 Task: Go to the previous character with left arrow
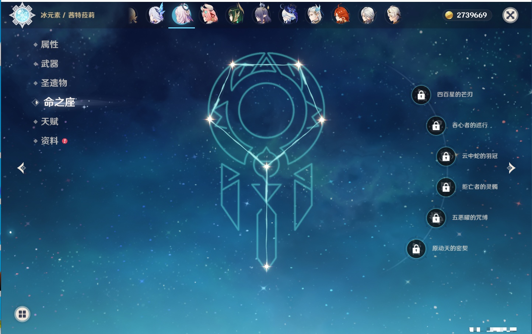pos(22,168)
